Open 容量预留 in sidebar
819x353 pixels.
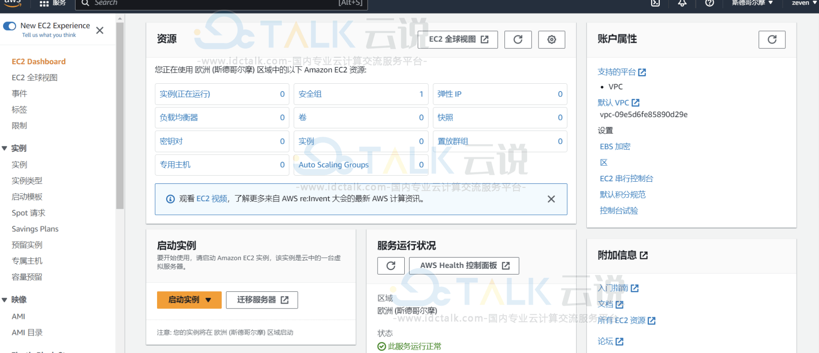[x=27, y=277]
